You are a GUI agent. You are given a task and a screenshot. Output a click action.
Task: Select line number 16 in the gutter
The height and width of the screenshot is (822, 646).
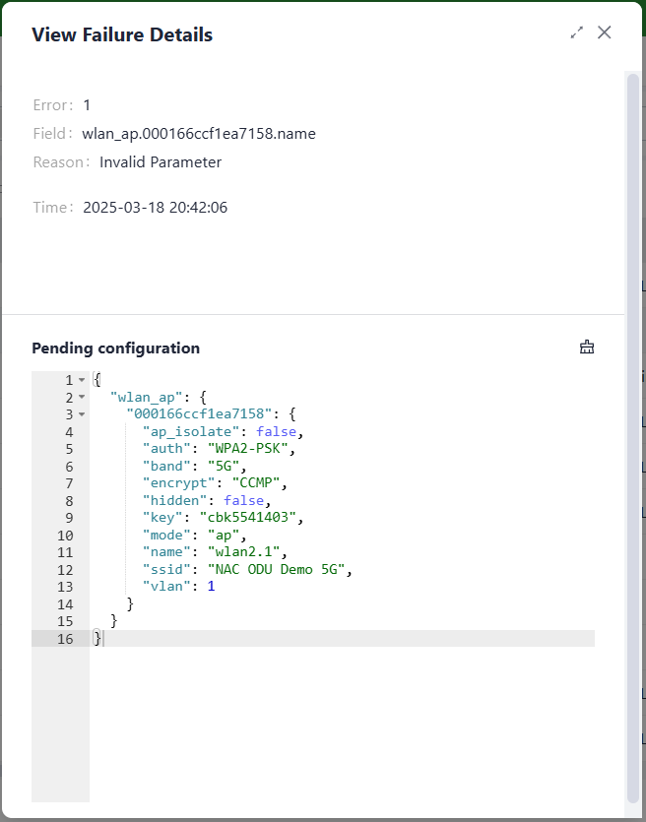coord(65,639)
